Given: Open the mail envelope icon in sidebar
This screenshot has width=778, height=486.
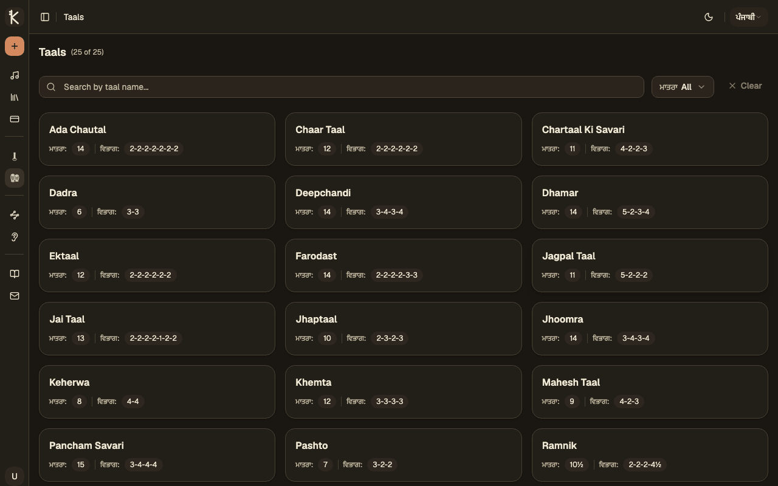Looking at the screenshot, I should (15, 296).
